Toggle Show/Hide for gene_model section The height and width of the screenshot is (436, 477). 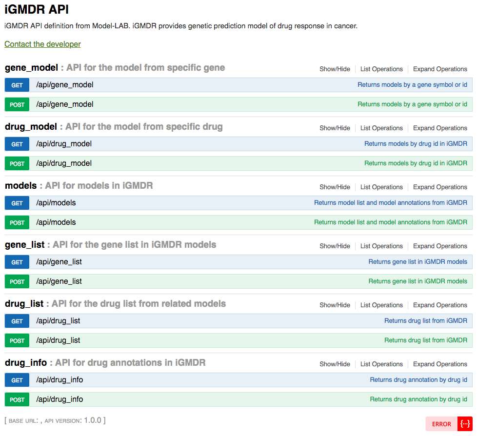[335, 69]
